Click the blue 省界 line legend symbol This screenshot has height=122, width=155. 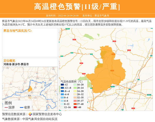[21, 107]
